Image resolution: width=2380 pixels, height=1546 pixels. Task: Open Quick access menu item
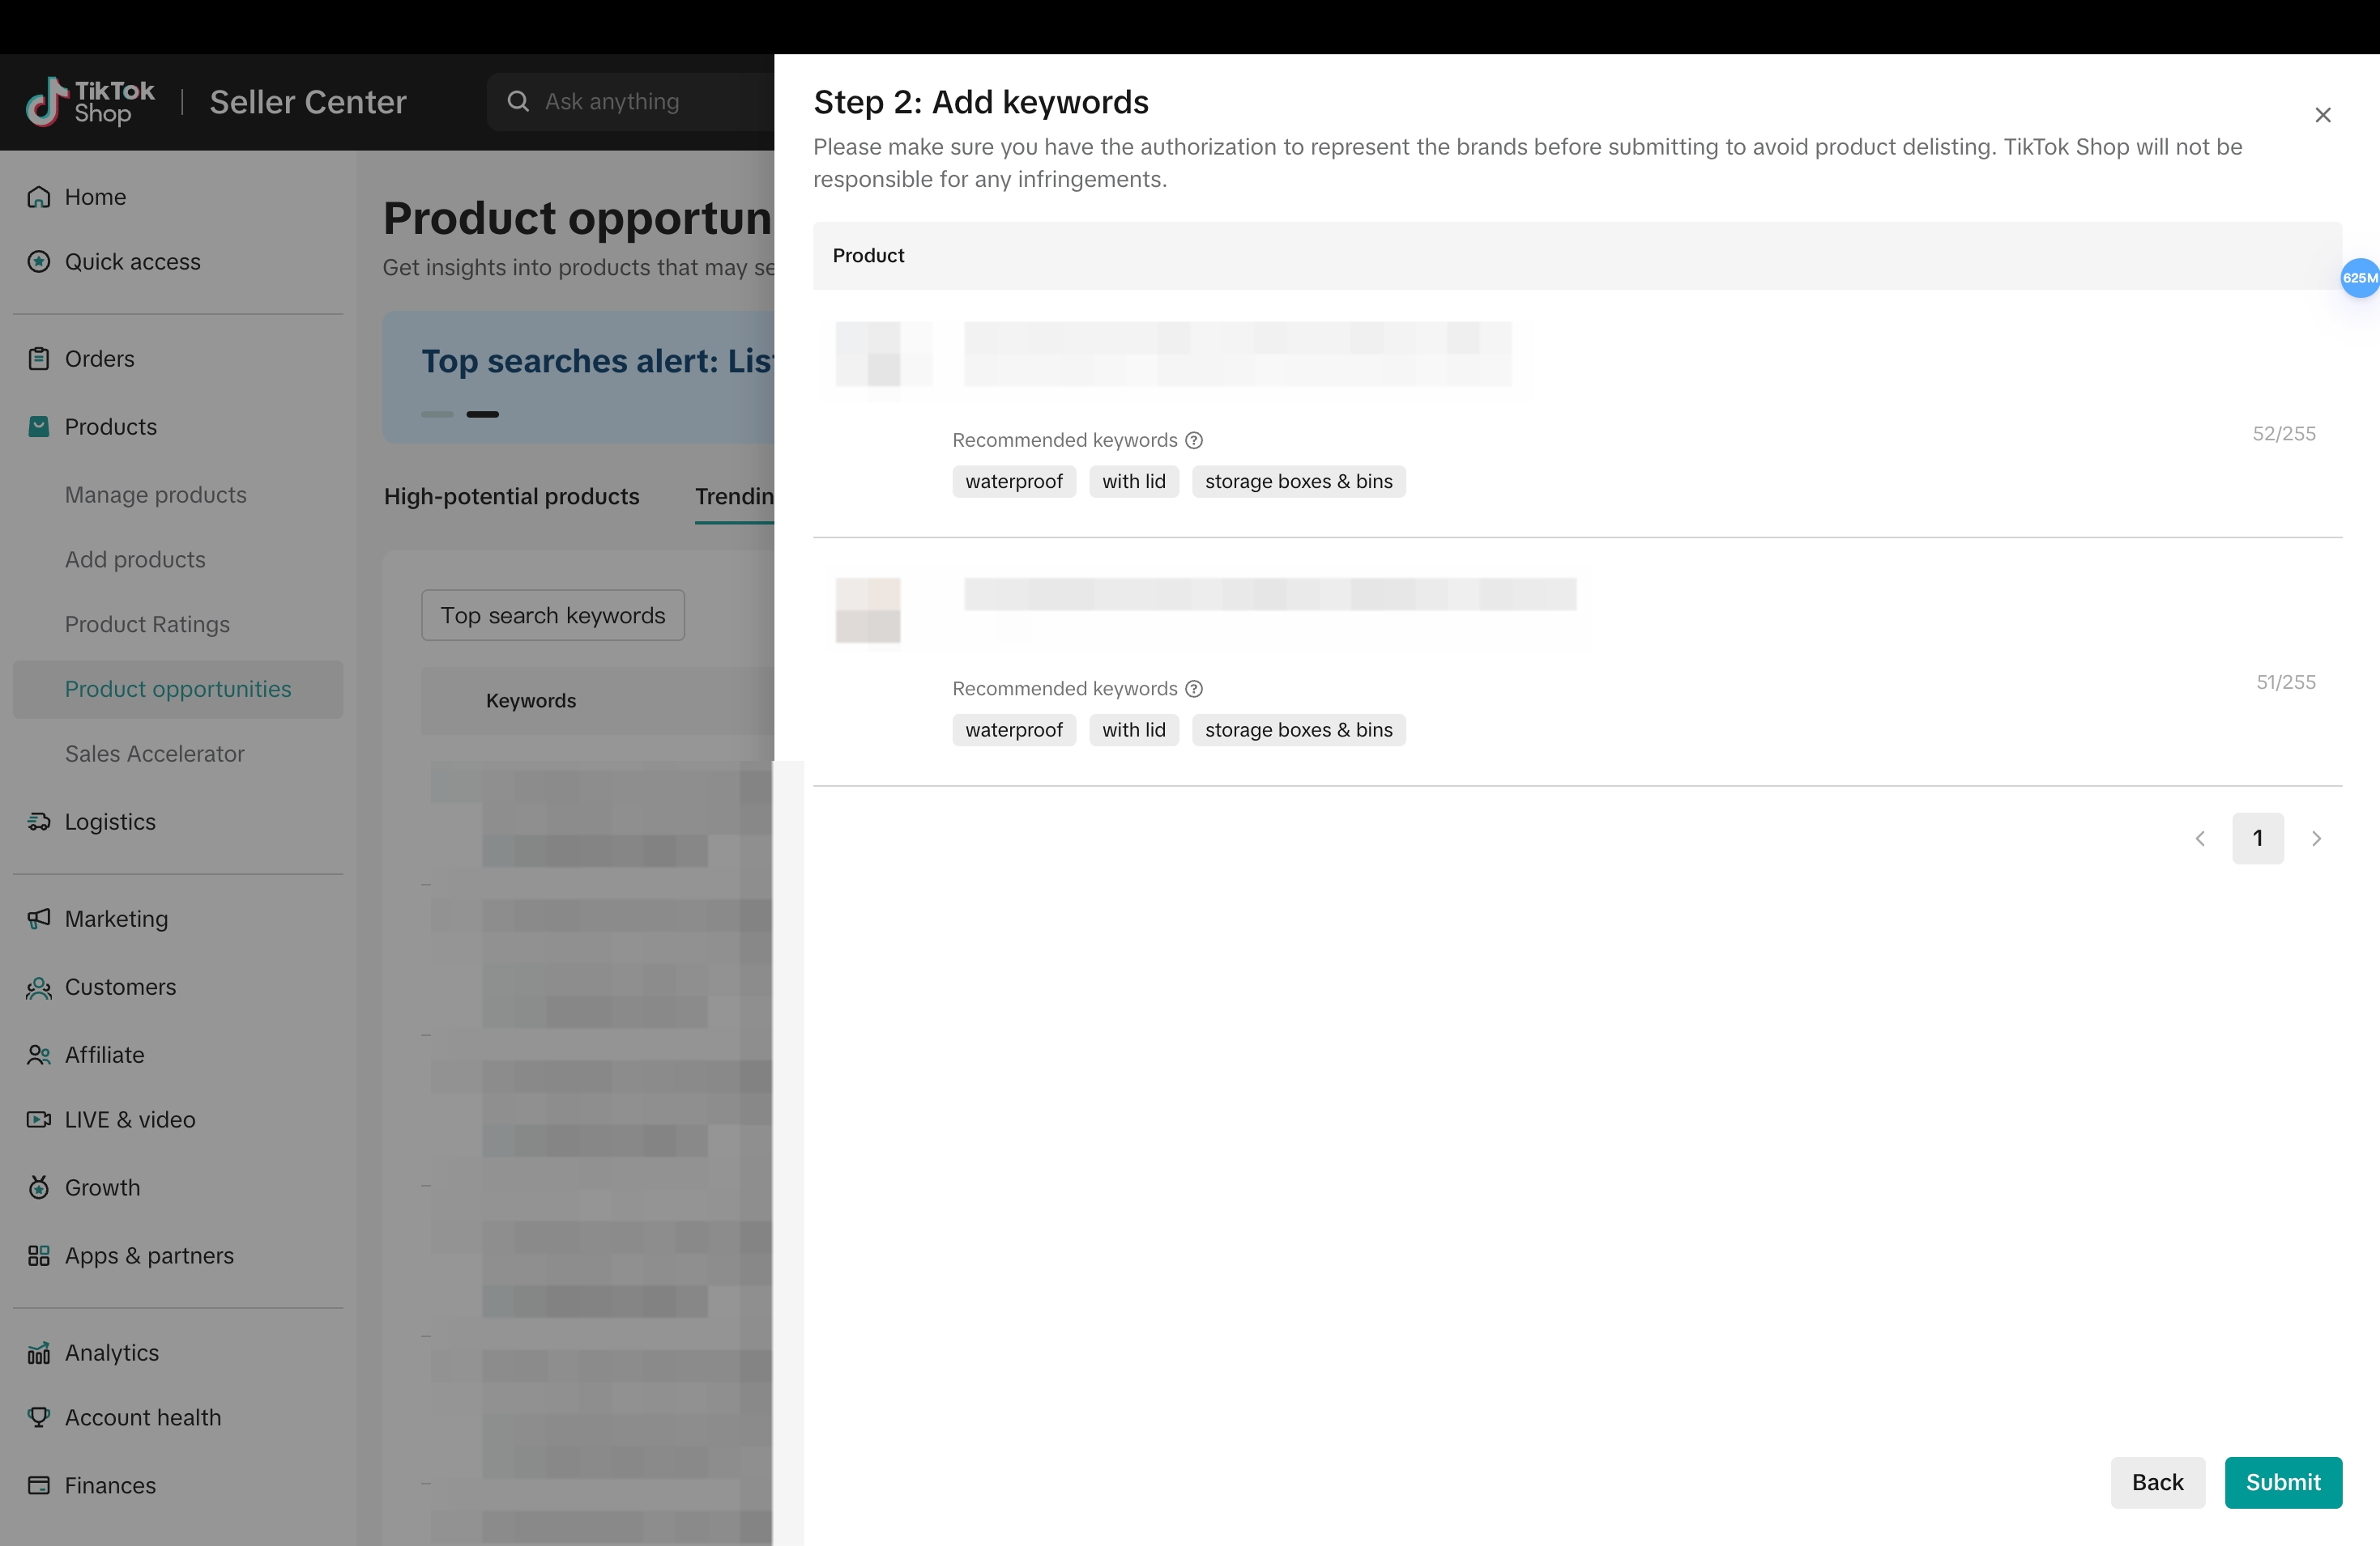click(178, 261)
